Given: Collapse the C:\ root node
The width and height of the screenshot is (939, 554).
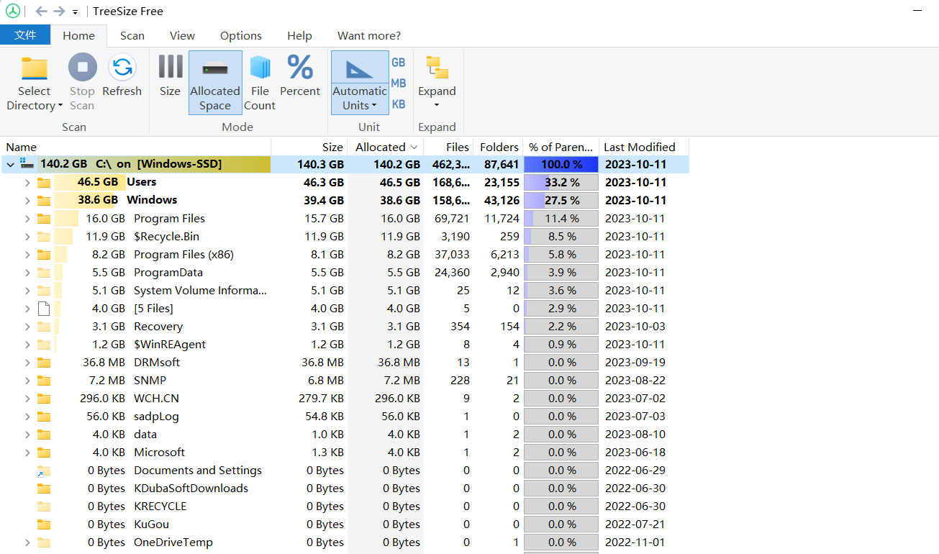Looking at the screenshot, I should pos(10,165).
